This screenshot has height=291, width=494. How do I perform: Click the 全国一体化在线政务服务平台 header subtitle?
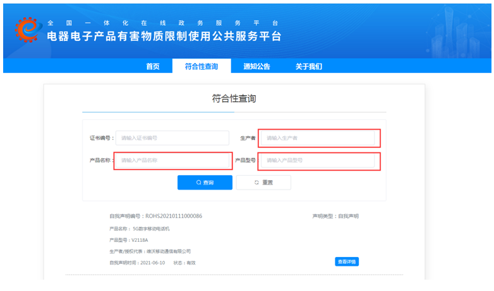coord(162,23)
